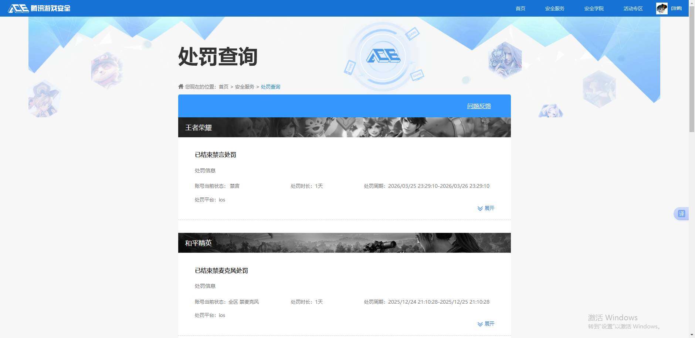Click the 王者荣耀 game banner

point(345,127)
